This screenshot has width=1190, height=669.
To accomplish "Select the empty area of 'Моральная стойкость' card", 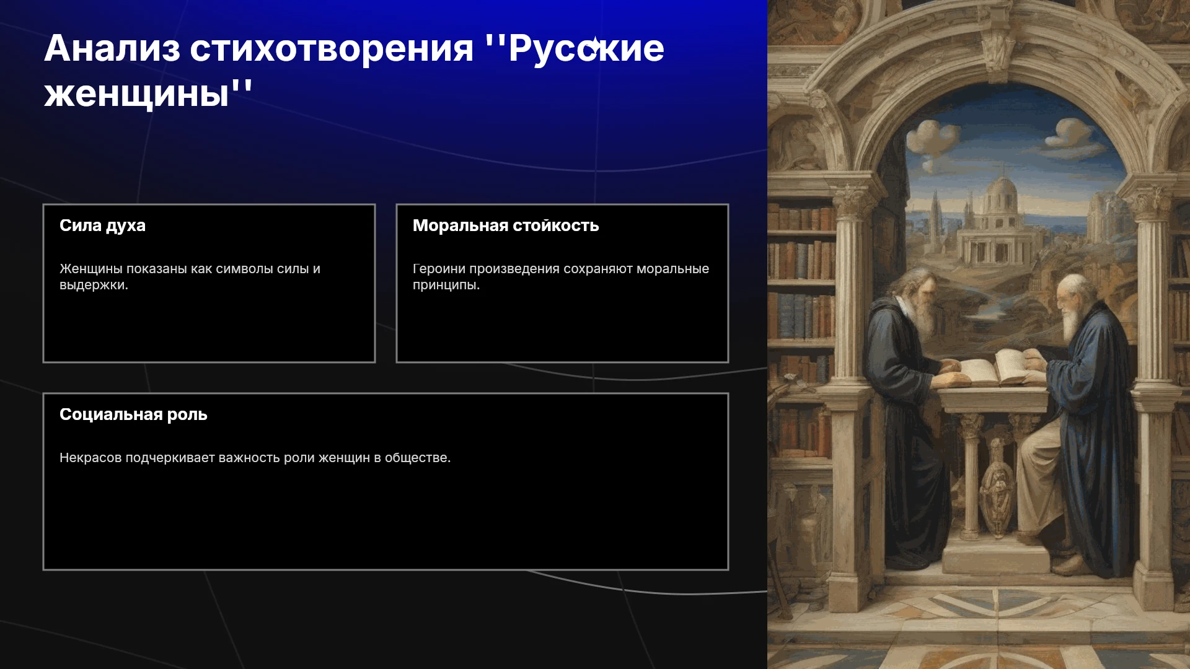I will (x=562, y=328).
